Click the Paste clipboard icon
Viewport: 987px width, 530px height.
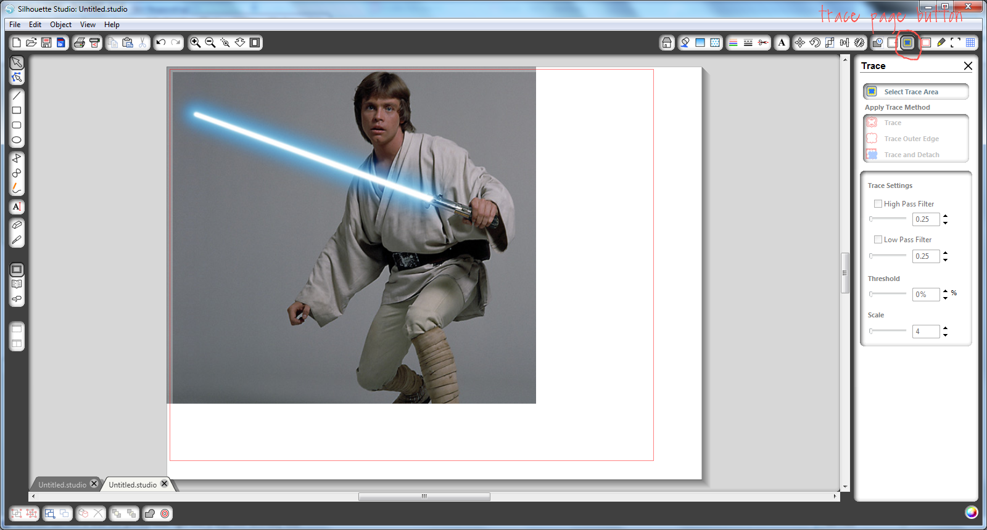pos(128,43)
